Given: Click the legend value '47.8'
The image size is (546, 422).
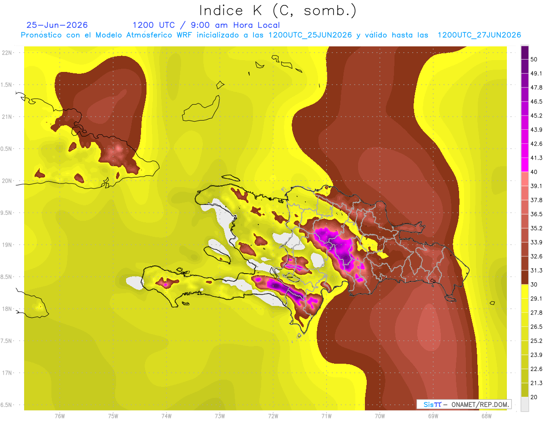Looking at the screenshot, I should coord(536,87).
